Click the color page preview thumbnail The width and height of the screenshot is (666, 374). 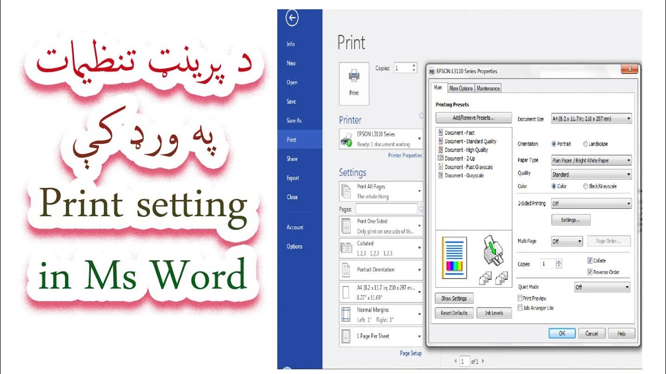click(x=454, y=258)
